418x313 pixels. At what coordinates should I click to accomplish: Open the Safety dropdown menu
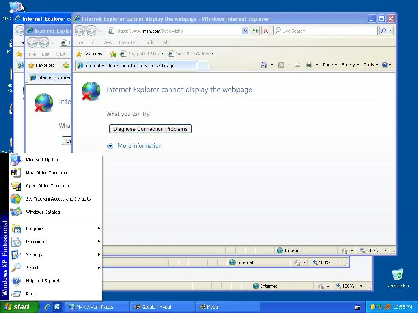(x=350, y=65)
